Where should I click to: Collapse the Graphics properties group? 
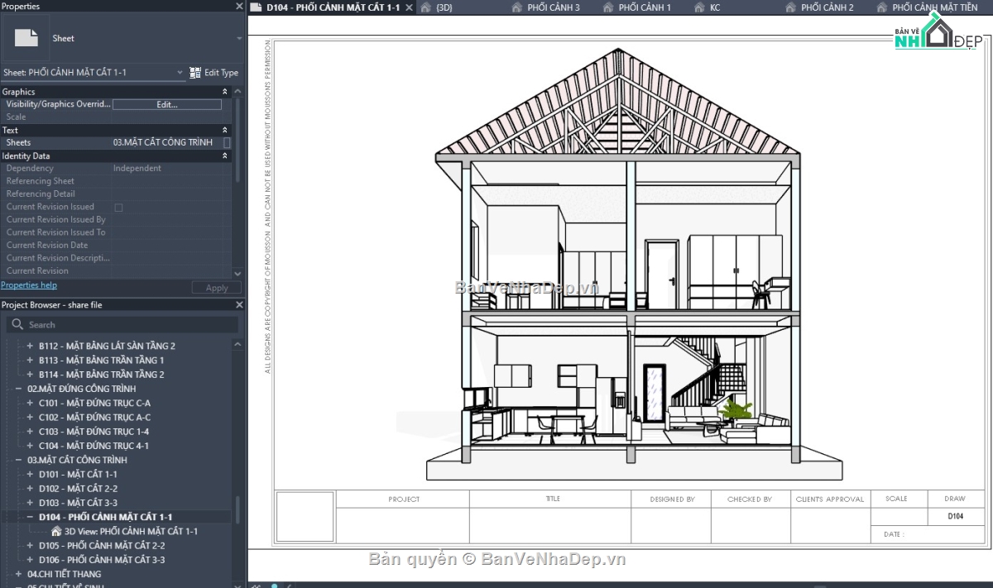pos(225,92)
